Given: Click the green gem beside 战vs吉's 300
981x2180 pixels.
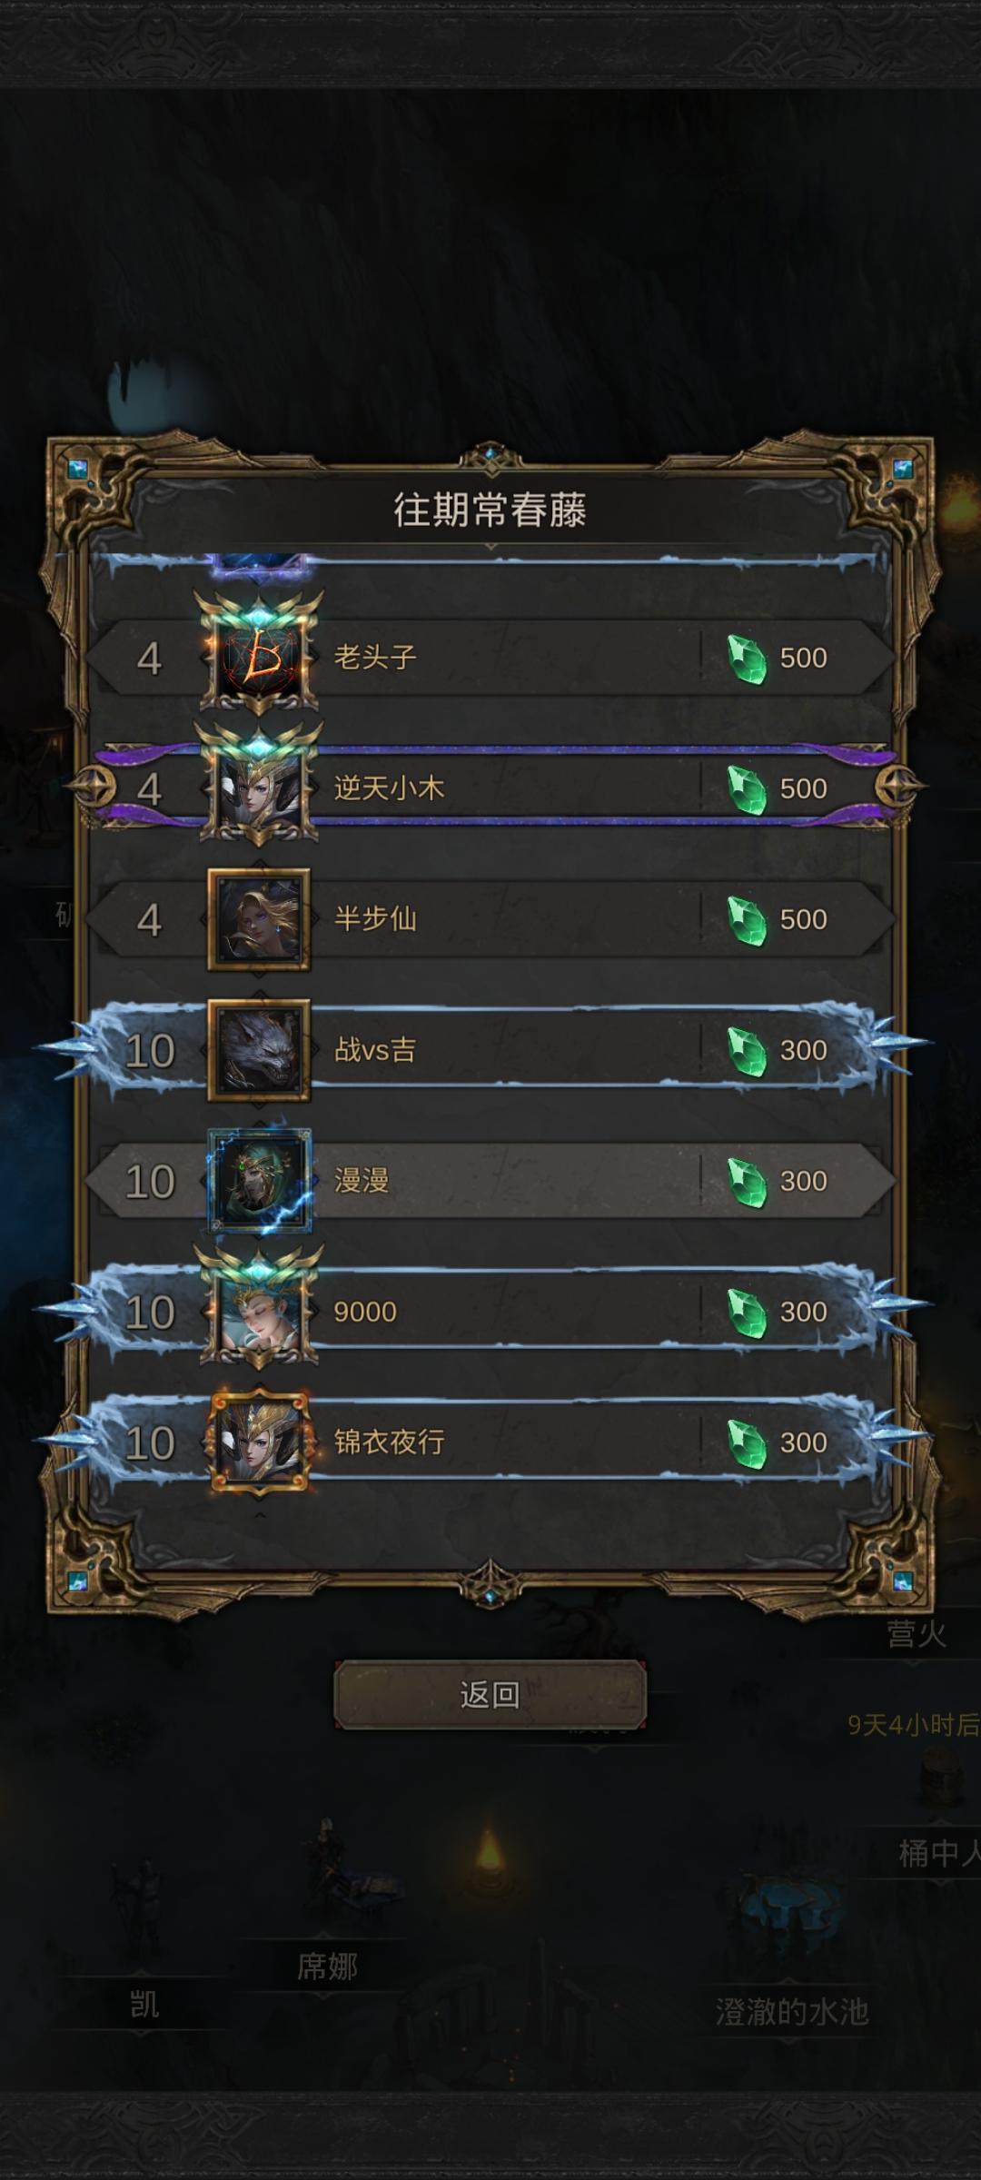Looking at the screenshot, I should pyautogui.click(x=748, y=1051).
